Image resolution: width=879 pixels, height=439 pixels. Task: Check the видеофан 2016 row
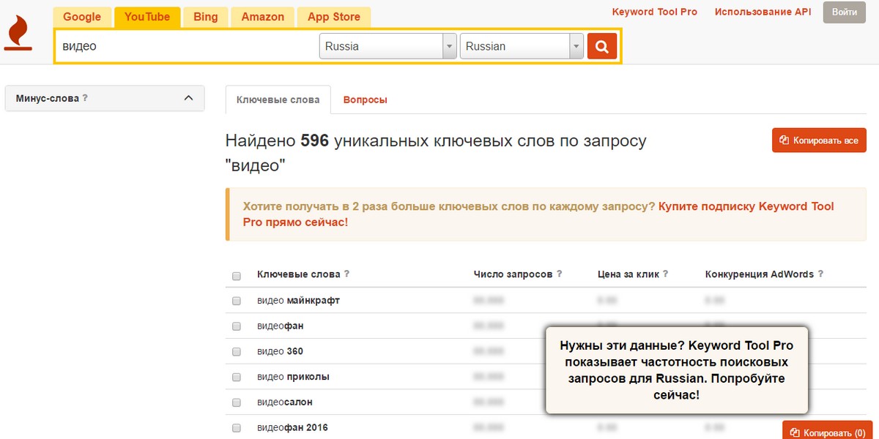pos(237,428)
